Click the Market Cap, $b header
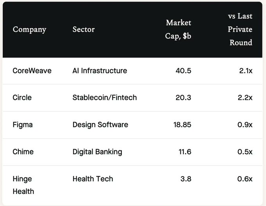 pyautogui.click(x=178, y=29)
